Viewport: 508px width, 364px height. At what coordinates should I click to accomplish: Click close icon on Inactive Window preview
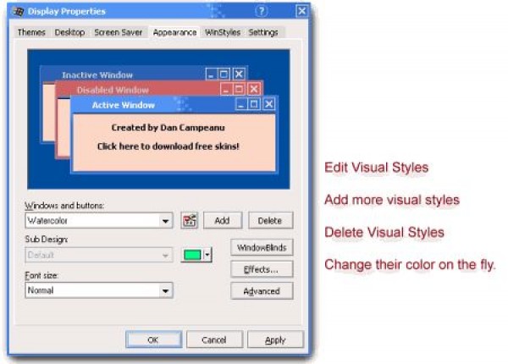(239, 74)
